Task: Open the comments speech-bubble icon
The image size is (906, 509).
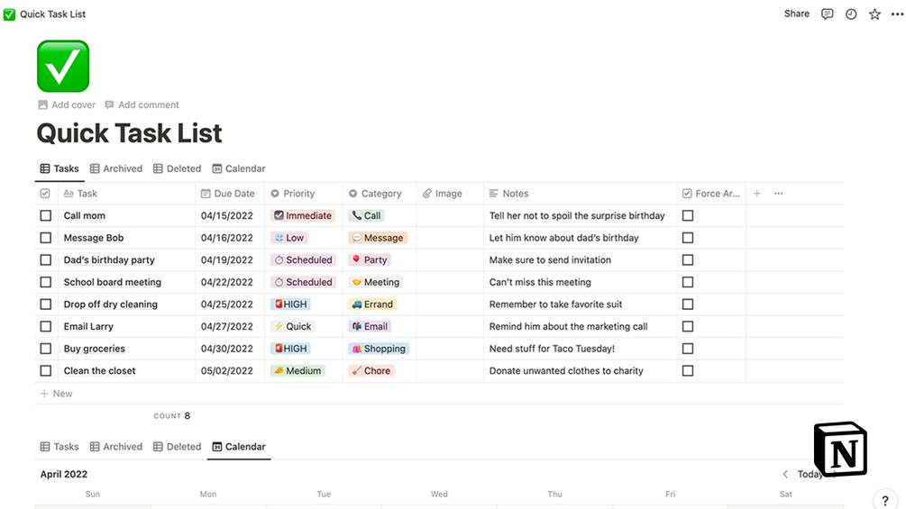Action: point(827,14)
